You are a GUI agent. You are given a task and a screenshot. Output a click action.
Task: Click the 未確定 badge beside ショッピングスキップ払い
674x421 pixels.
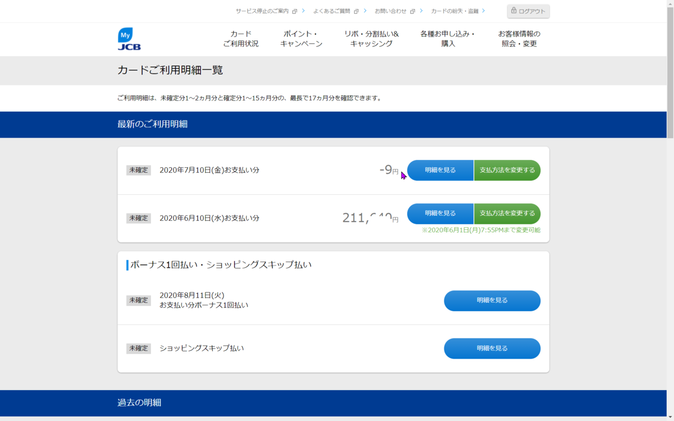coord(138,348)
